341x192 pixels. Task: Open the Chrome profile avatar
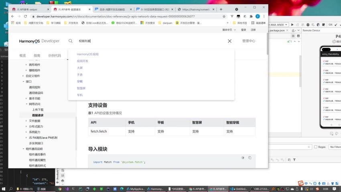pyautogui.click(x=258, y=16)
